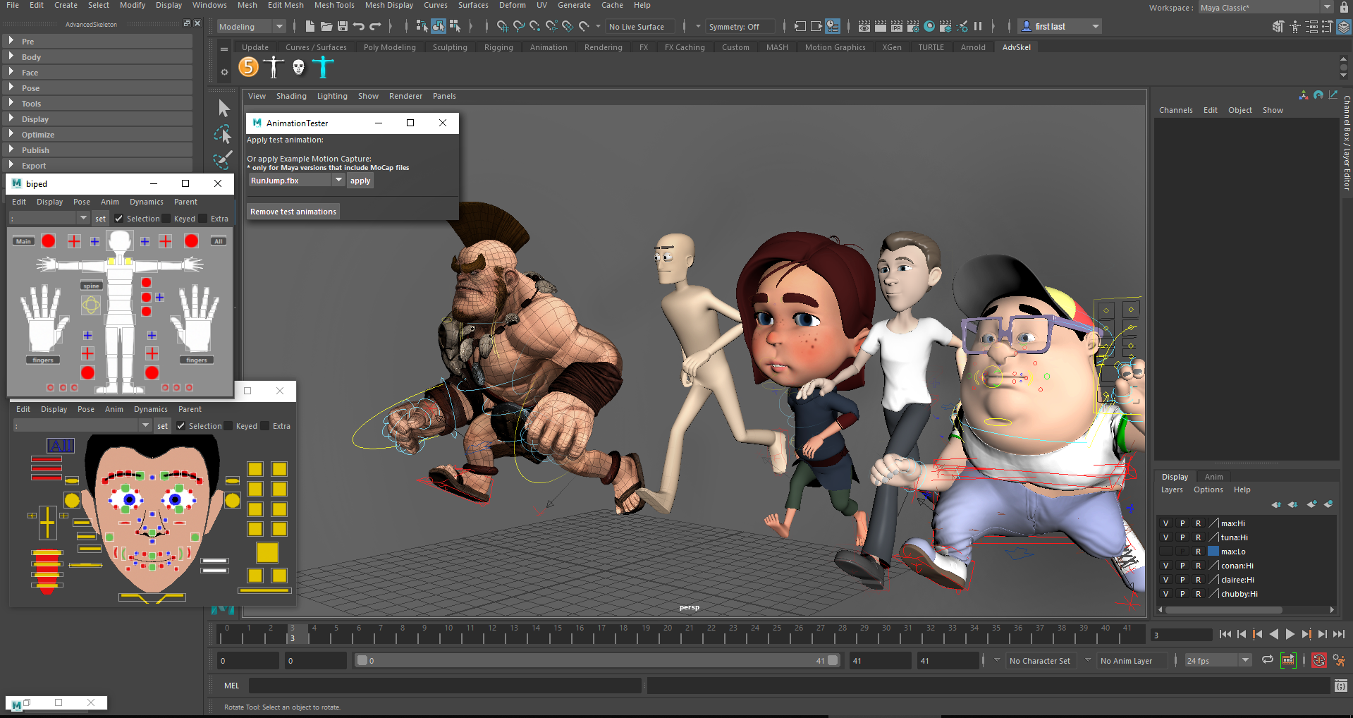
Task: Toggle playback loop icon near fps field
Action: click(x=1267, y=660)
